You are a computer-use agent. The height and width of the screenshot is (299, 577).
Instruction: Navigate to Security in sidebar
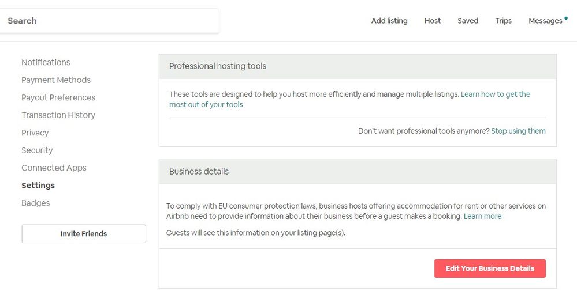pos(37,150)
